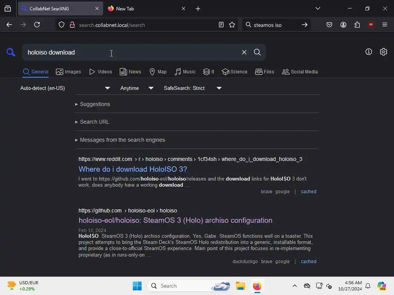Select the Images category

point(68,72)
